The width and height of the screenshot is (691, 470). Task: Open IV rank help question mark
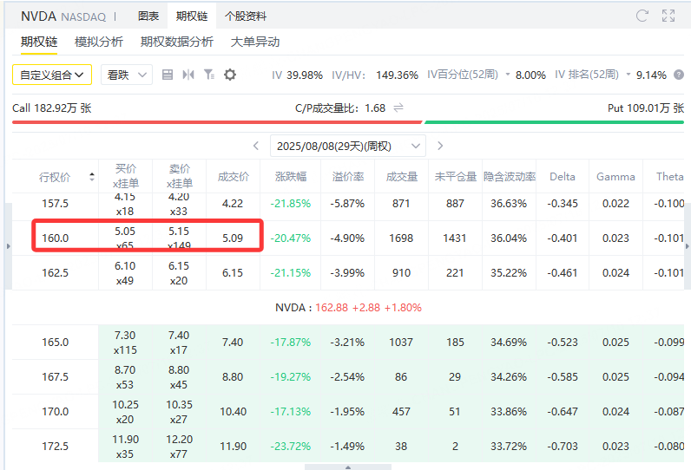679,75
